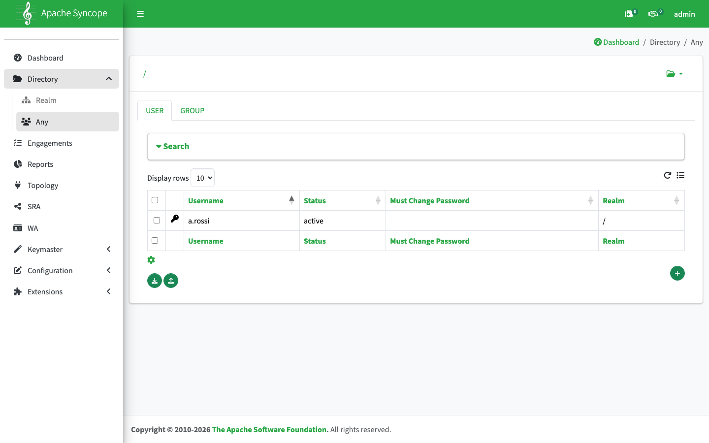Screen dimensions: 709x443
Task: Click the SRA label in sidebar
Action: (x=34, y=206)
